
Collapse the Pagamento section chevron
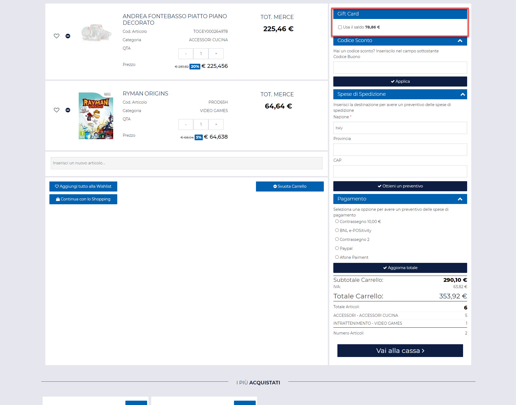click(460, 199)
